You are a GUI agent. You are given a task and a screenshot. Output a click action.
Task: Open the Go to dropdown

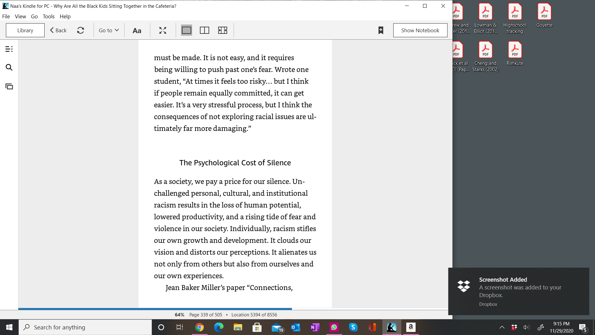[109, 30]
